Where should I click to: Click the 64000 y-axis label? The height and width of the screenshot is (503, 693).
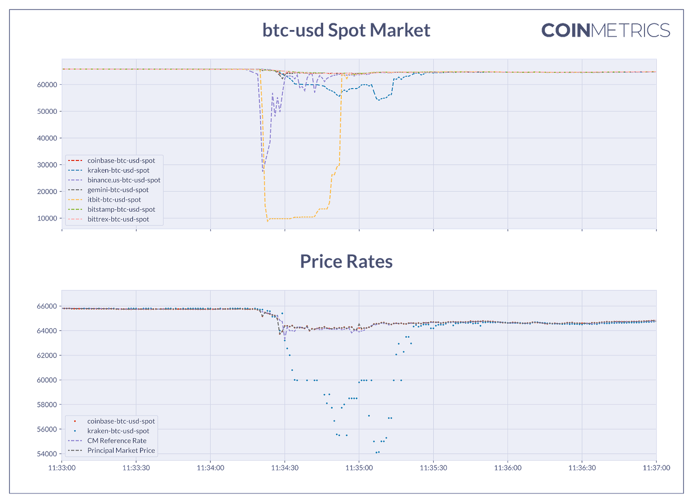coord(47,331)
